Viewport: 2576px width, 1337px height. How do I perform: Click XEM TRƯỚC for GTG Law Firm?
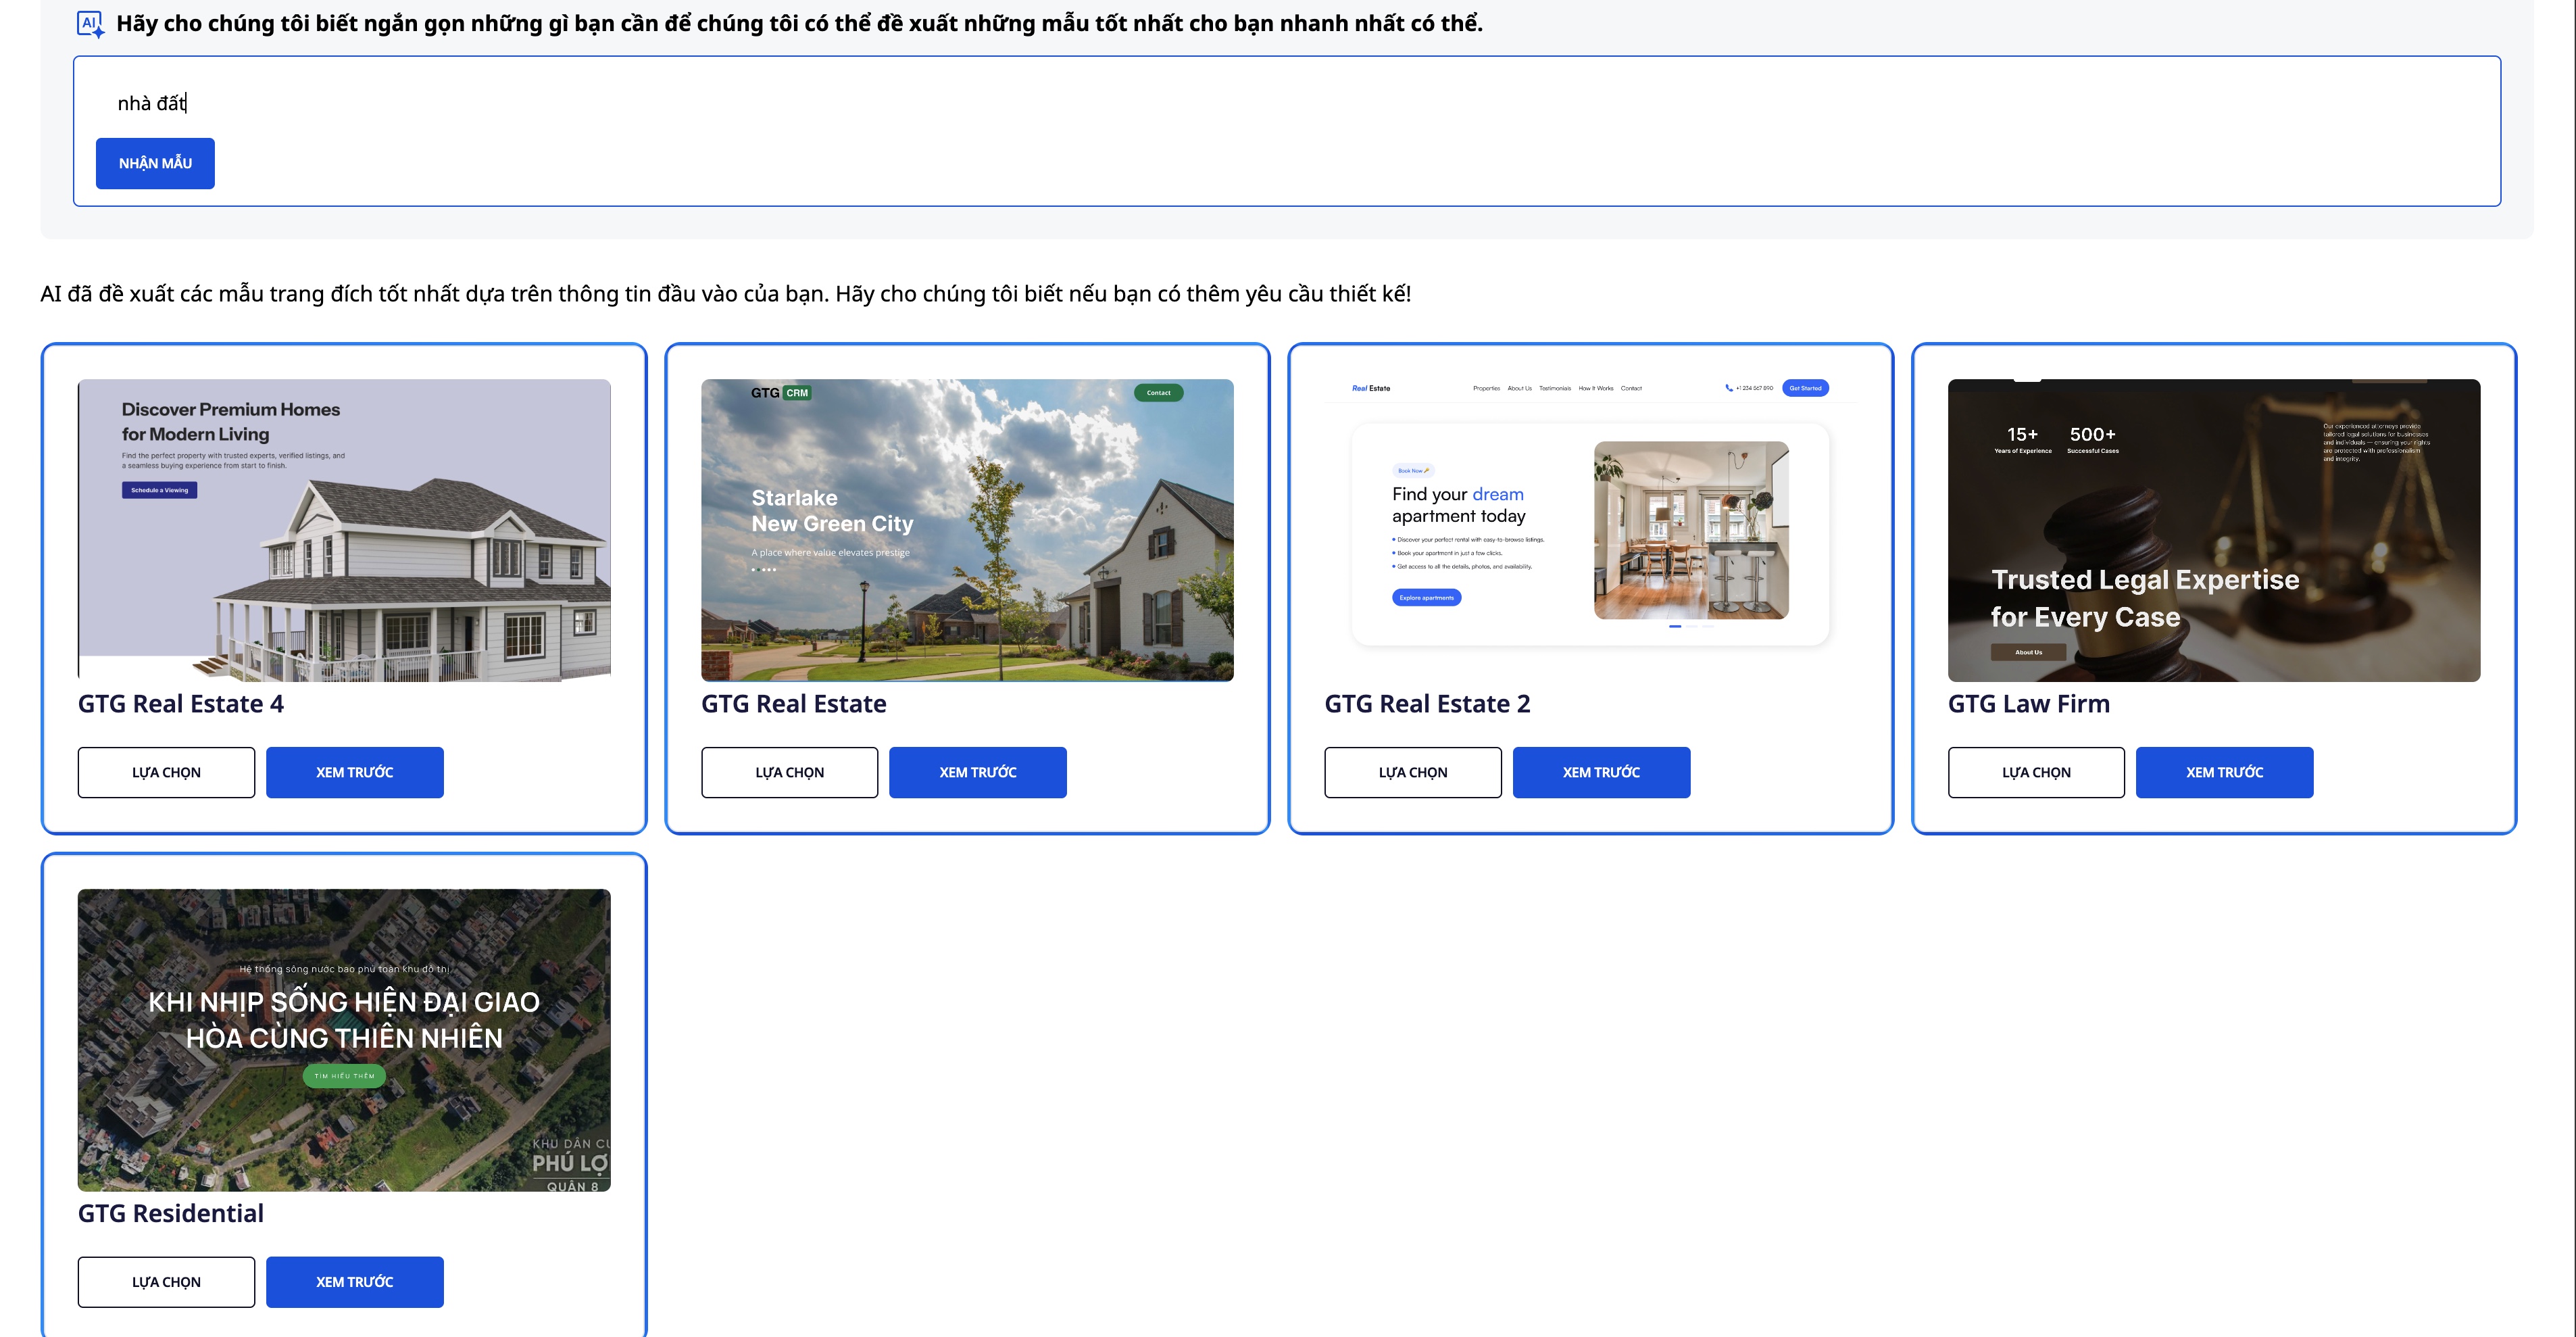pos(2224,772)
